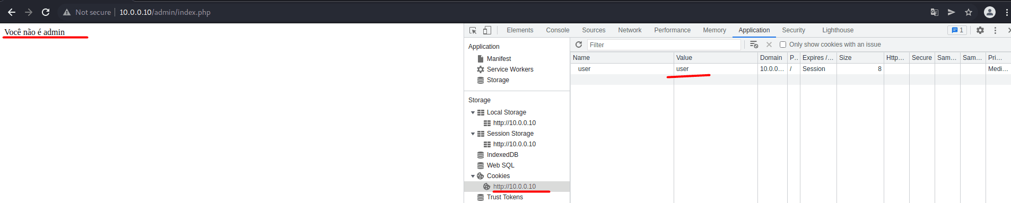Image resolution: width=1011 pixels, height=203 pixels.
Task: Collapse the Session Storage tree
Action: click(473, 134)
